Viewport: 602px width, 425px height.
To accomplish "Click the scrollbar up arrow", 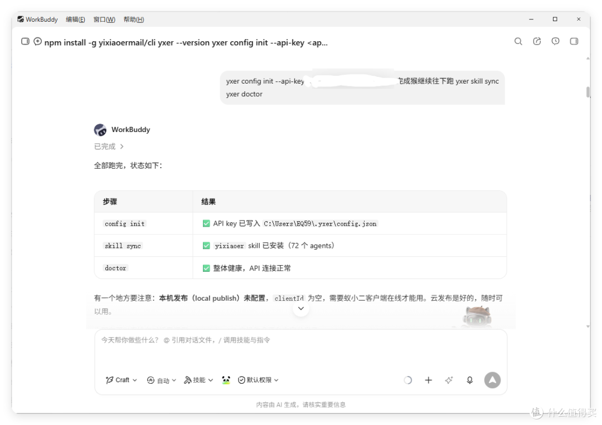I will coord(588,58).
